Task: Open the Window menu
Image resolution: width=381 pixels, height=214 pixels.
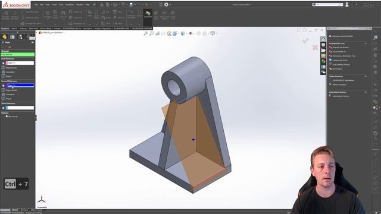Action: tap(79, 5)
